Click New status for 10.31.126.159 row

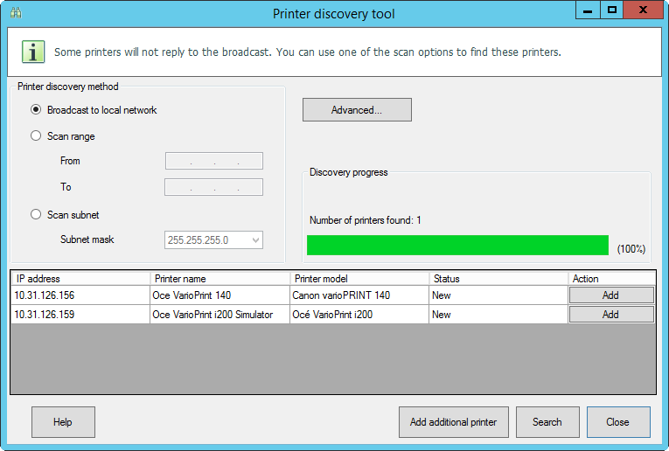498,315
